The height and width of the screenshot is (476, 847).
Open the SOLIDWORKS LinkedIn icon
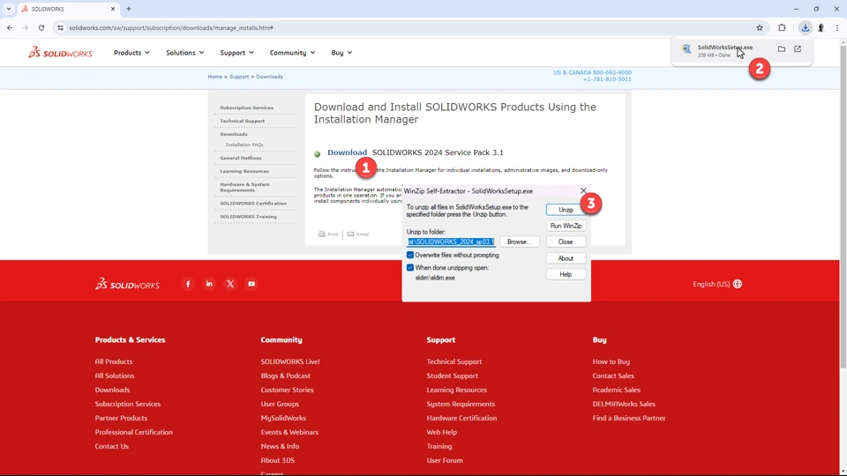209,284
